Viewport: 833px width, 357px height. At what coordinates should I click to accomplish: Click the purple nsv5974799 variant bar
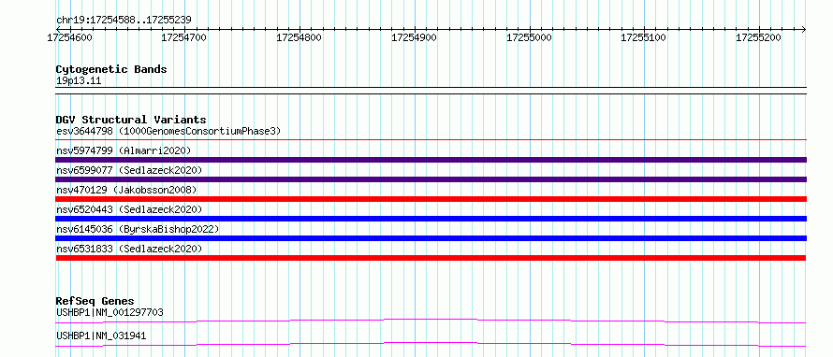point(431,160)
